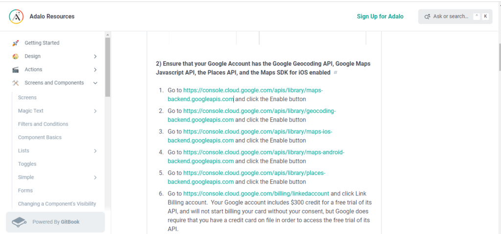The width and height of the screenshot is (501, 234).
Task: Open the Magic Text page
Action: [31, 111]
